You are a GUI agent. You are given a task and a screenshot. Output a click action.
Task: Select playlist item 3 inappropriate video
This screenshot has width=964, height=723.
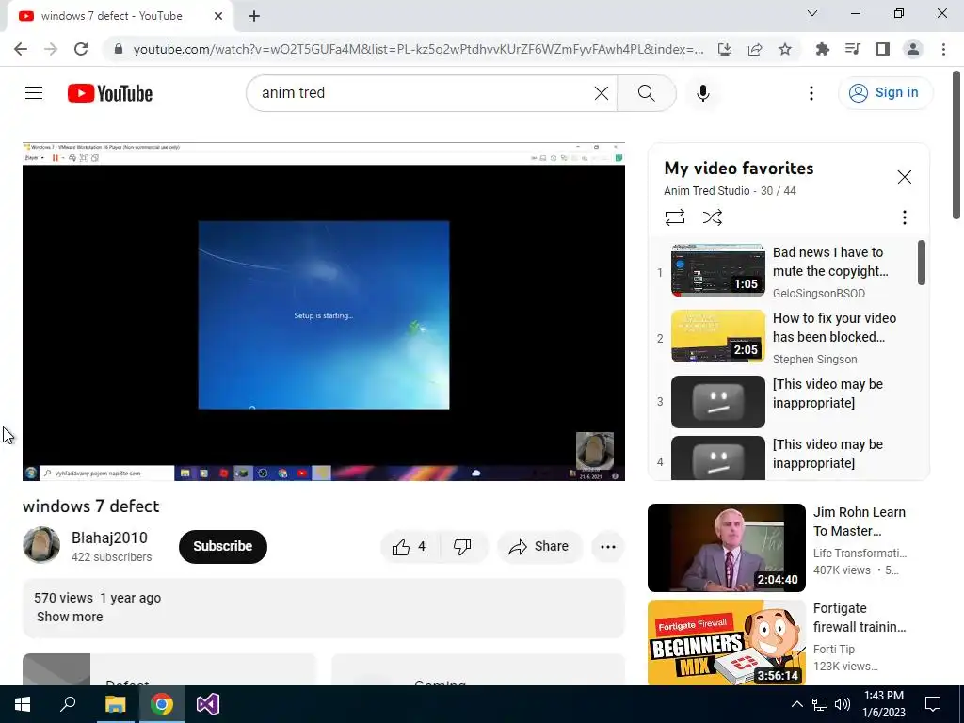[x=790, y=401]
